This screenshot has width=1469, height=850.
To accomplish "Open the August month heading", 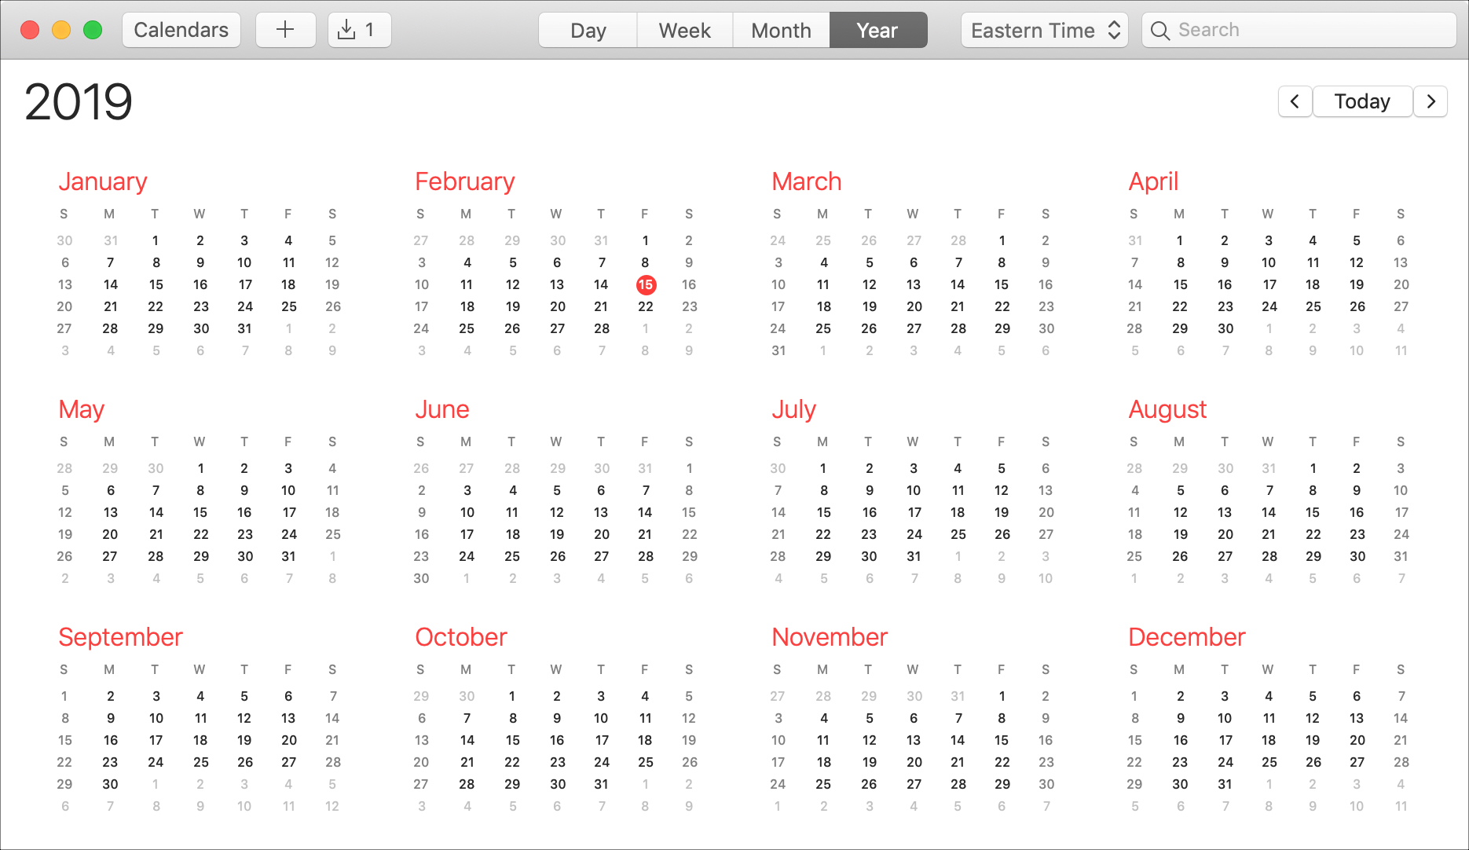I will 1167,409.
